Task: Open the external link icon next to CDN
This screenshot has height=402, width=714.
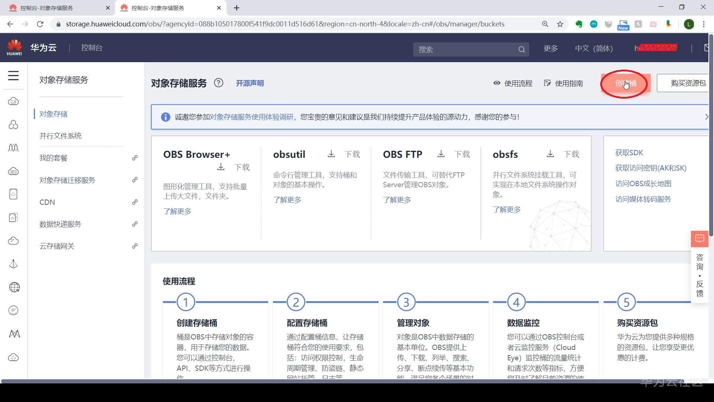Action: (135, 202)
